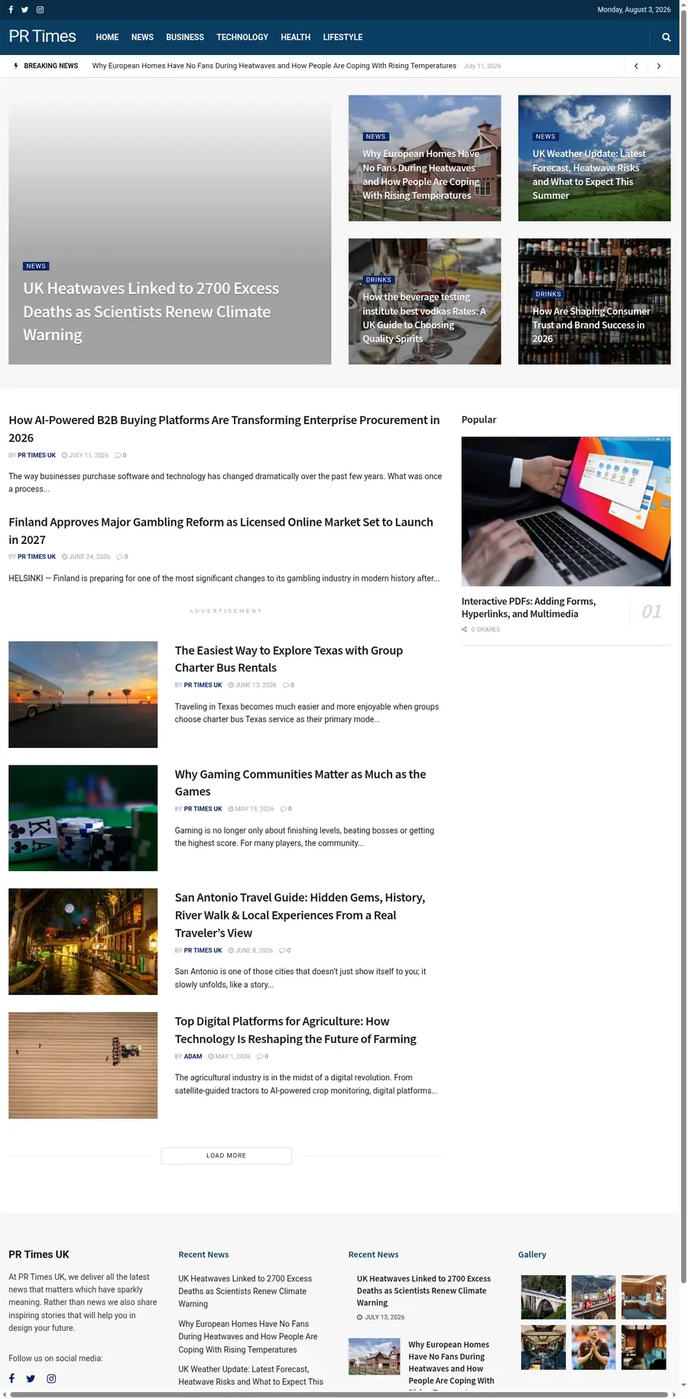Click laptop image in Popular section

(566, 511)
